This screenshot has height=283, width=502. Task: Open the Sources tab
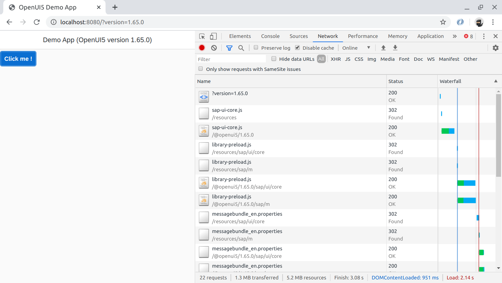[x=299, y=36]
